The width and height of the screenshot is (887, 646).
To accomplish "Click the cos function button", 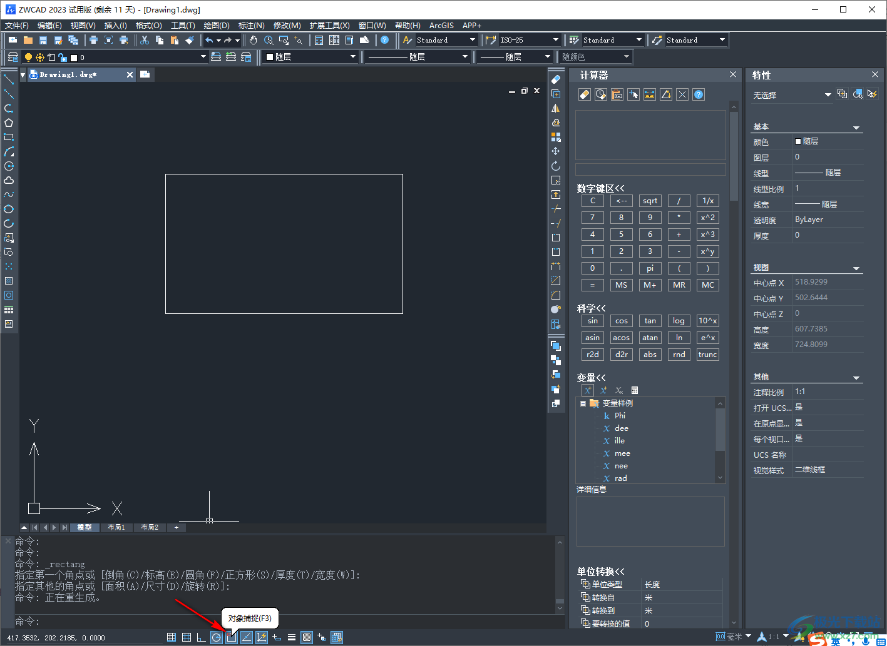I will (x=621, y=321).
